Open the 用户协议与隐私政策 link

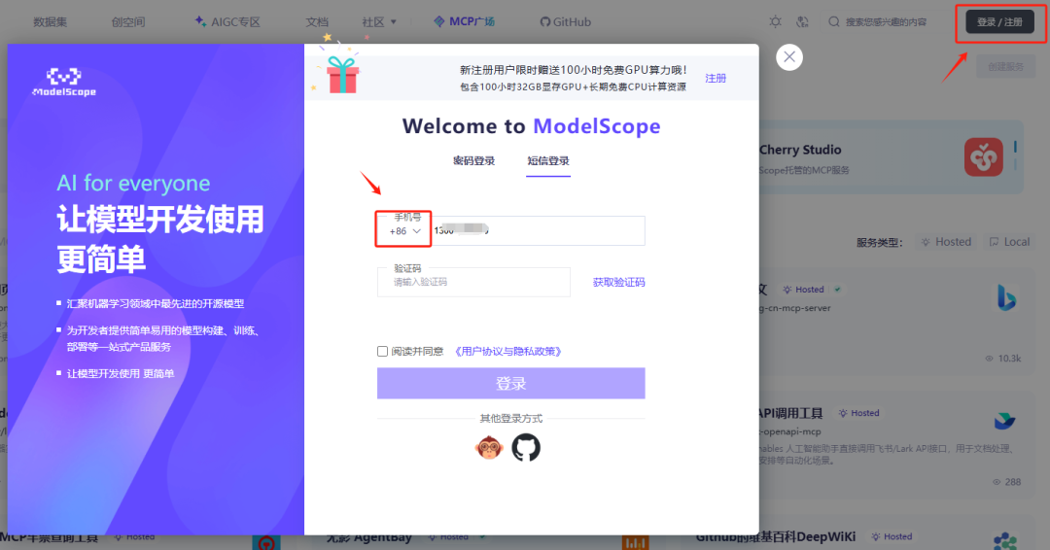(508, 351)
